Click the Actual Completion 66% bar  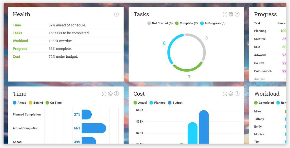pos(94,128)
